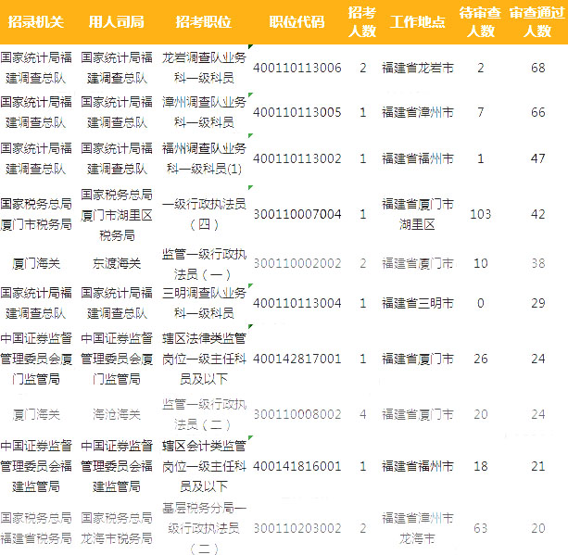Select position code 400110113006
This screenshot has height=555, width=568.
tap(297, 69)
